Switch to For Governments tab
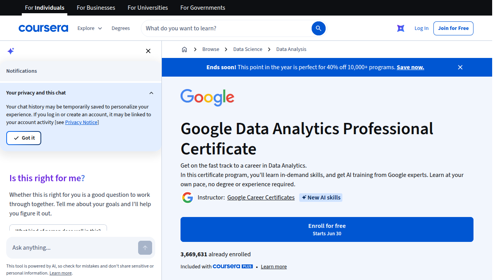Viewport: 498px width, 280px height. pos(203,8)
